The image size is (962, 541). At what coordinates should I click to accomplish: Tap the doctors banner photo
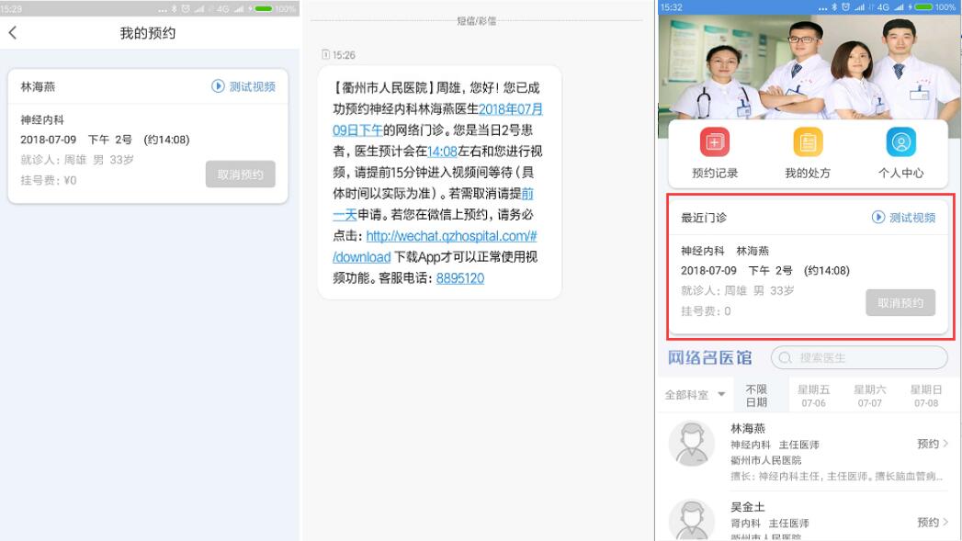[x=809, y=67]
